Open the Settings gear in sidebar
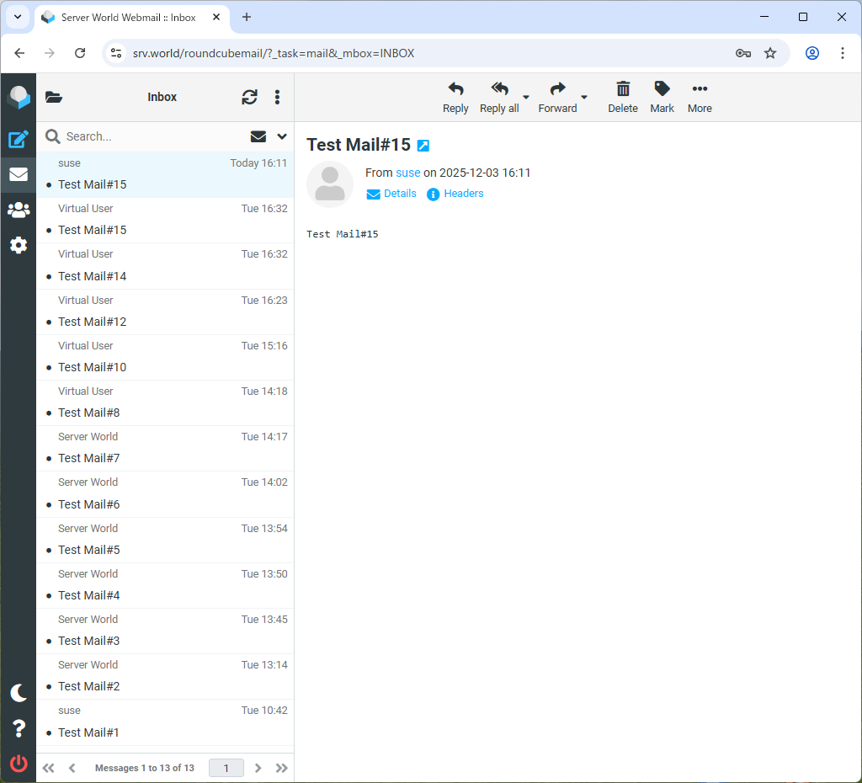This screenshot has width=862, height=783. [19, 245]
